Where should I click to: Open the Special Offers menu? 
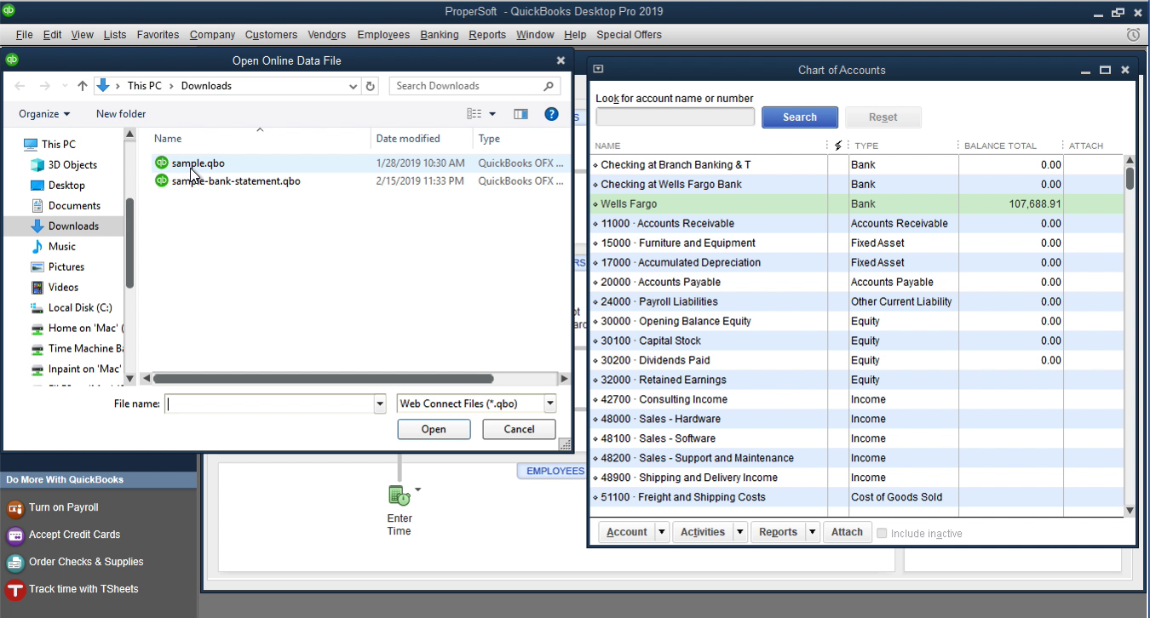click(x=629, y=35)
